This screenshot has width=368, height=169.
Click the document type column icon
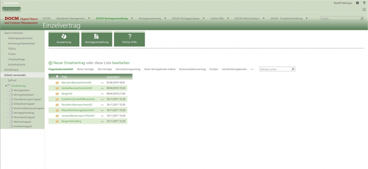coord(57,77)
